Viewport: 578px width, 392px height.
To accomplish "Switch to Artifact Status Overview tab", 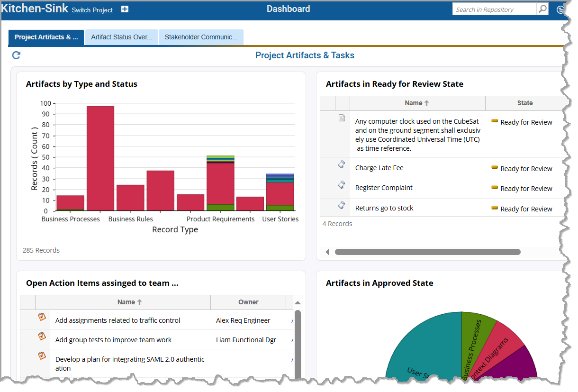I will pos(121,37).
